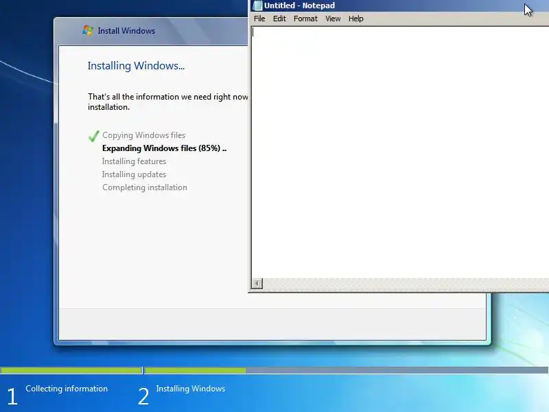Open the View menu in Notepad
This screenshot has height=412, width=549.
click(333, 19)
